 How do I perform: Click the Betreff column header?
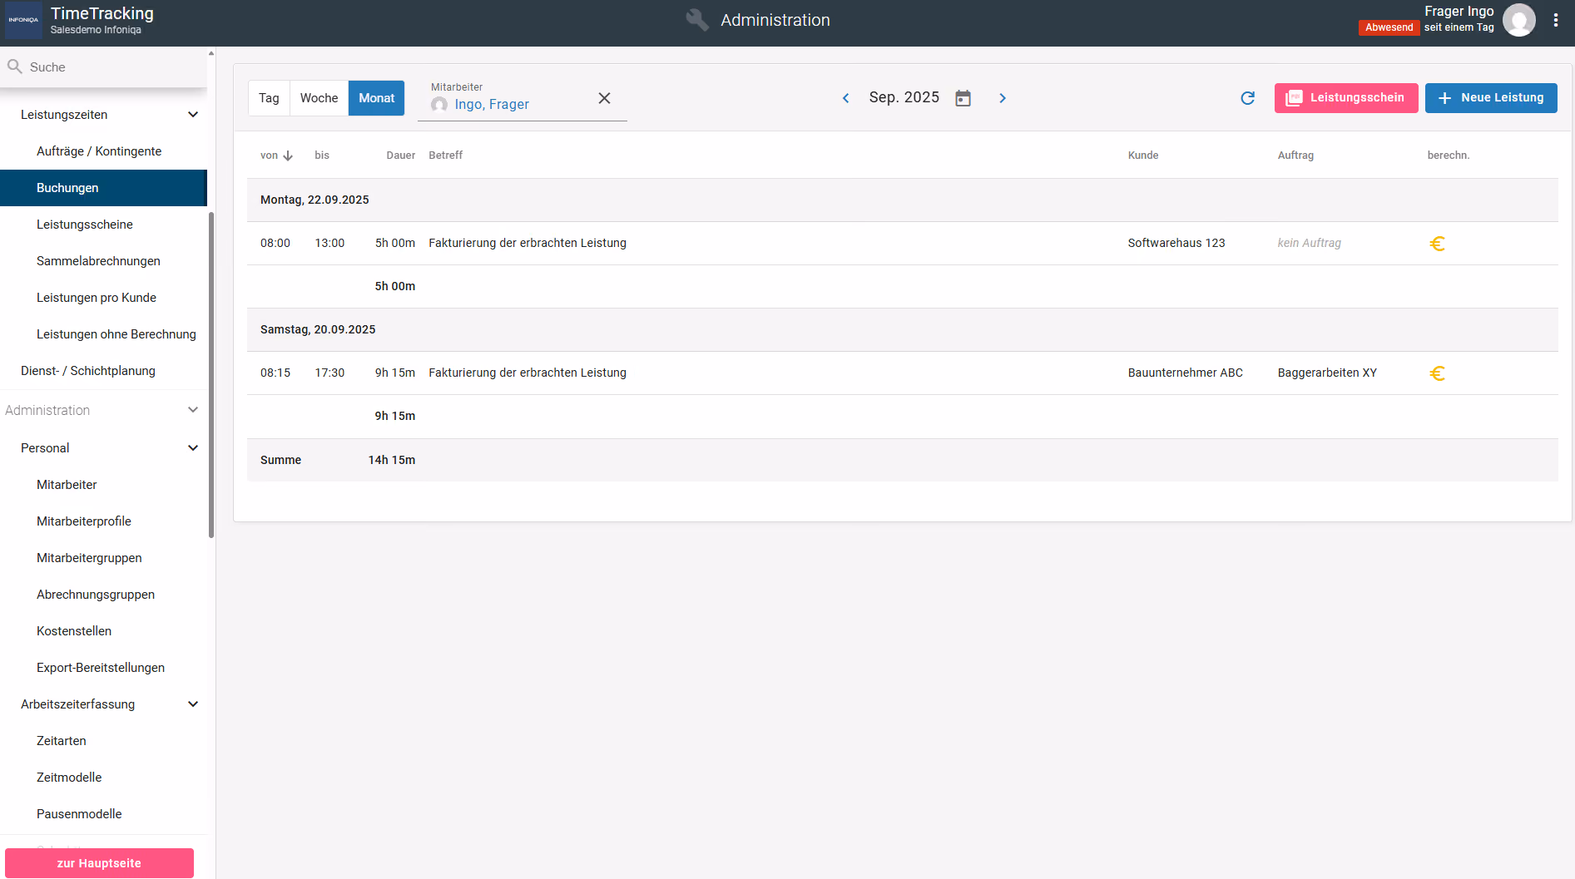pyautogui.click(x=445, y=156)
